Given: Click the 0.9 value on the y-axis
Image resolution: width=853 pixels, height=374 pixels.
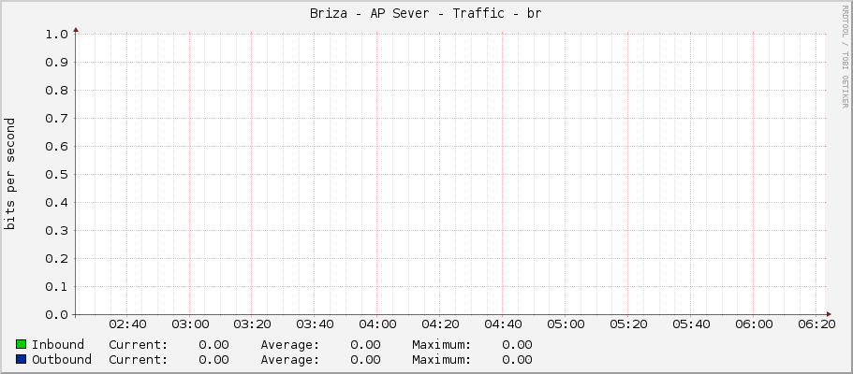Looking at the screenshot, I should (x=56, y=63).
